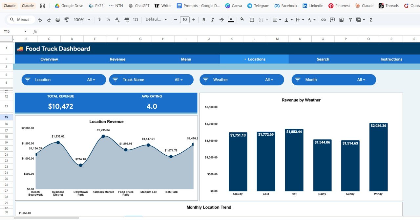This screenshot has width=420, height=220.
Task: Toggle strikethrough formatting
Action: click(221, 20)
